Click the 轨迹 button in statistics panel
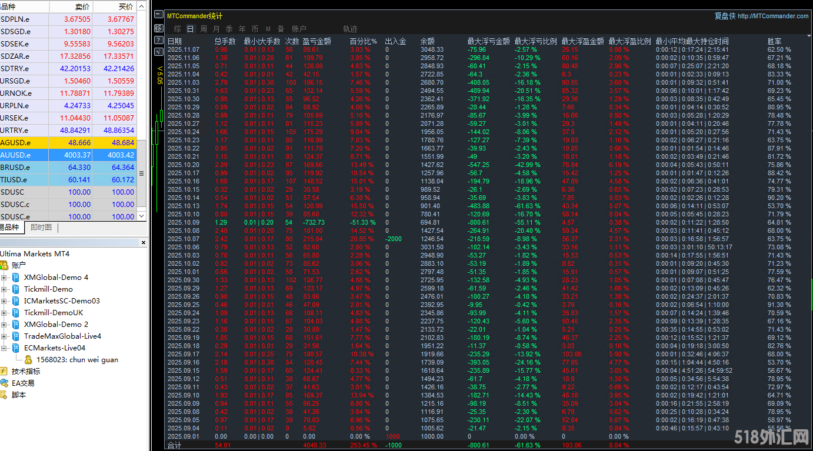The image size is (813, 451). click(x=350, y=29)
